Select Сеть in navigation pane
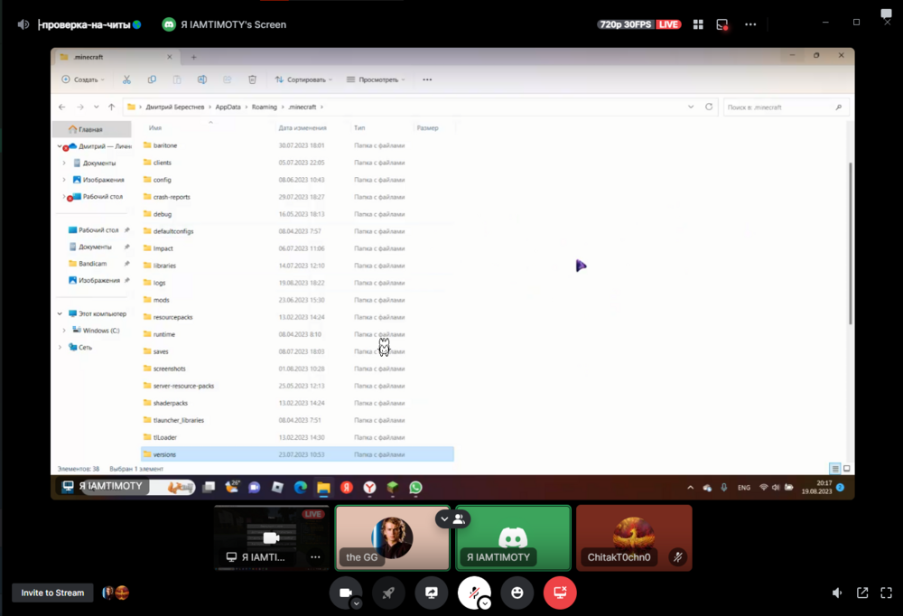Image resolution: width=903 pixels, height=616 pixels. [85, 347]
